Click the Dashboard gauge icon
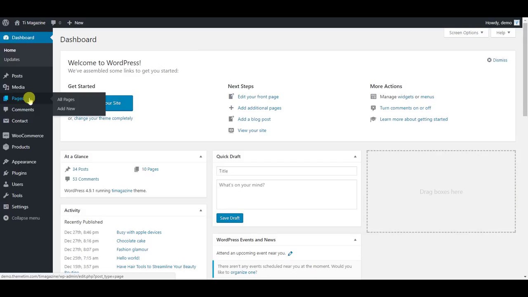 6,38
